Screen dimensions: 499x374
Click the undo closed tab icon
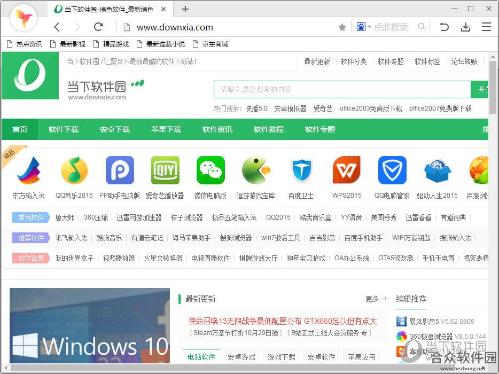click(x=444, y=27)
